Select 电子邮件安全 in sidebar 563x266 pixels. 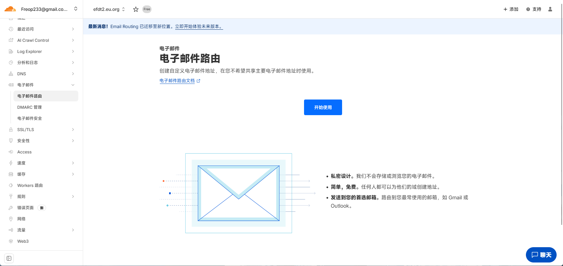[x=29, y=118]
